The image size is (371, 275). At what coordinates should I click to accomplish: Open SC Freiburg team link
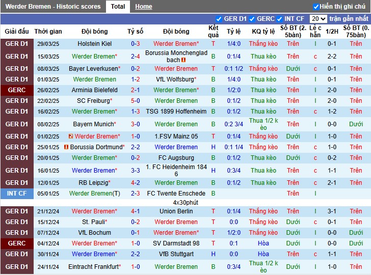tap(95, 100)
